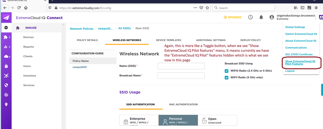The height and width of the screenshot is (129, 323).
Task: Open the padlock sidebar icon
Action: (6, 66)
